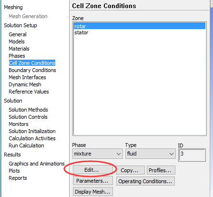Select Solution Initialization
The width and height of the screenshot is (213, 197).
(32, 131)
